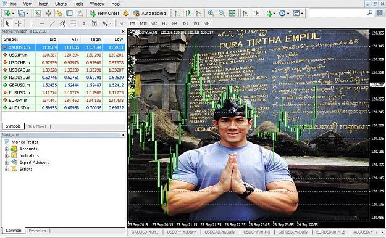Click the New Order button
The image size is (386, 238).
point(104,14)
